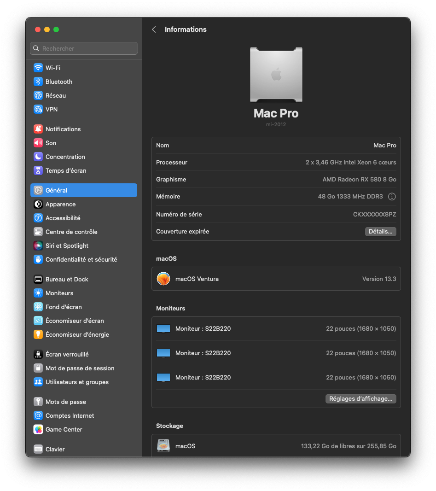Viewport: 436px width, 491px height.
Task: Select Mot de passe de session icon
Action: coord(38,368)
